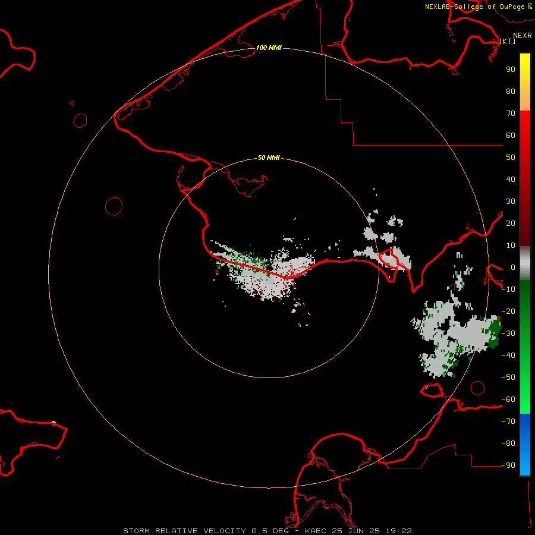
Task: Select the -80 value on velocity scale
Action: click(x=508, y=443)
